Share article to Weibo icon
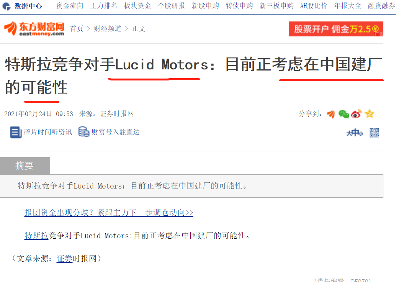The height and width of the screenshot is (282, 396). tap(356, 114)
